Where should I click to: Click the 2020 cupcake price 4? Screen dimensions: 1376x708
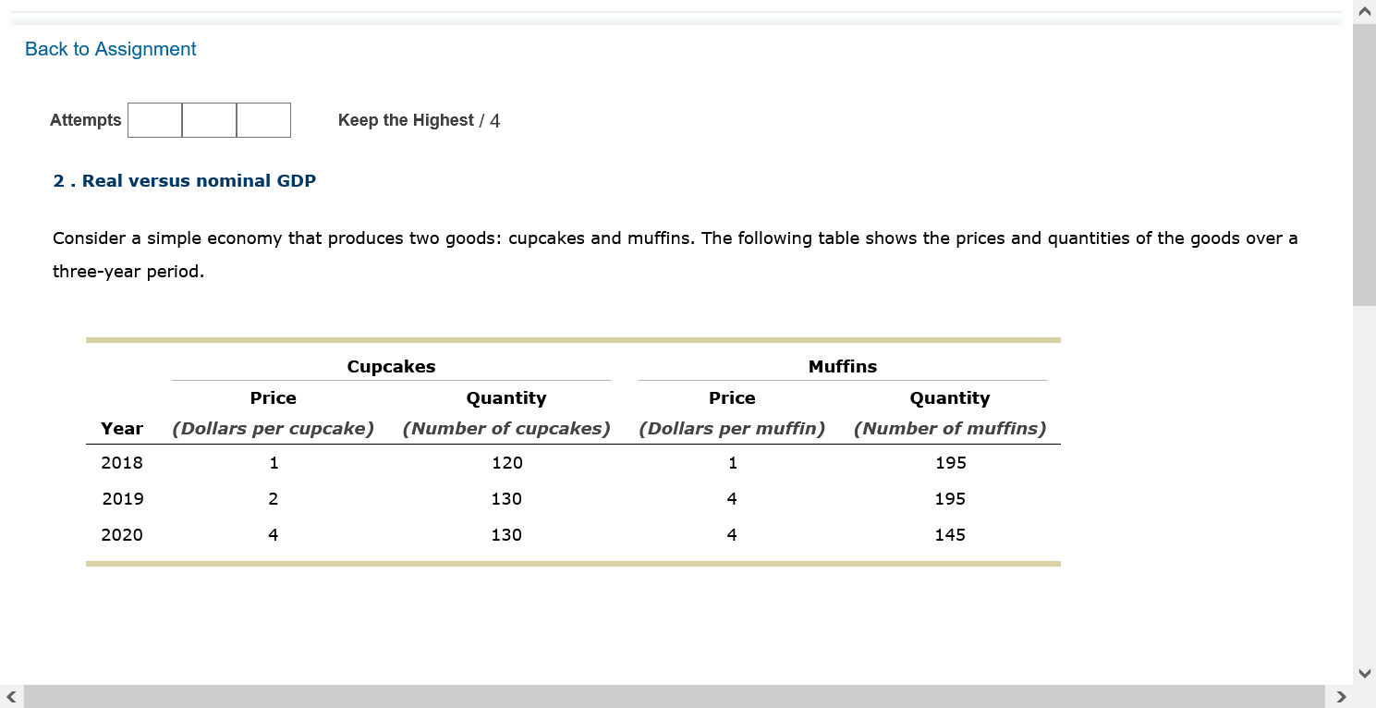(273, 535)
